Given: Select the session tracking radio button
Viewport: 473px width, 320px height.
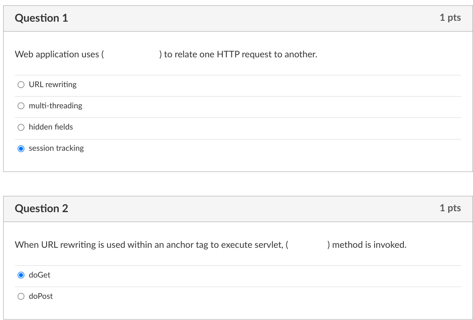Looking at the screenshot, I should coord(21,148).
